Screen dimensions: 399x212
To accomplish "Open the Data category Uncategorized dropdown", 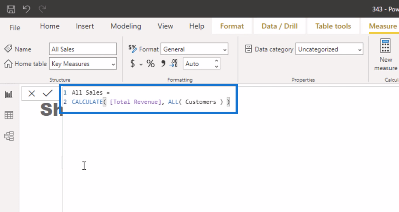I will point(359,50).
